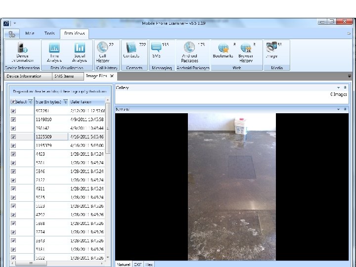Click the 0 Images count label
The width and height of the screenshot is (356, 267).
339,94
